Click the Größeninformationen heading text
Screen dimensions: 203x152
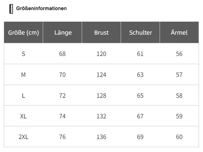click(41, 9)
